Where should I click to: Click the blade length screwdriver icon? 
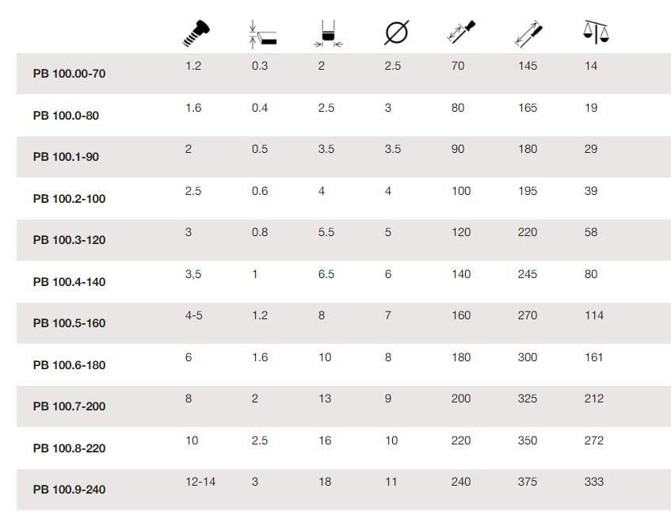click(461, 32)
